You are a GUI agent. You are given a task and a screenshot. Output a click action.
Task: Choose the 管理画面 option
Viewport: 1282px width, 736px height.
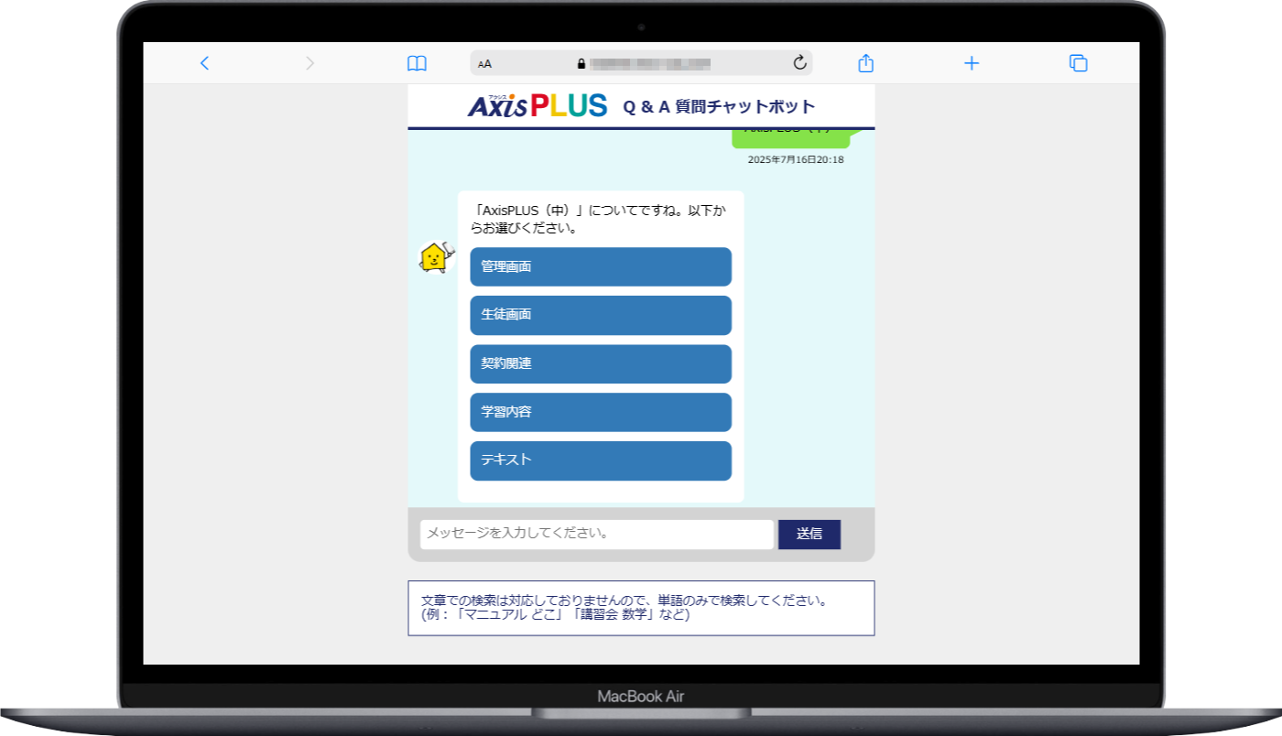[601, 266]
